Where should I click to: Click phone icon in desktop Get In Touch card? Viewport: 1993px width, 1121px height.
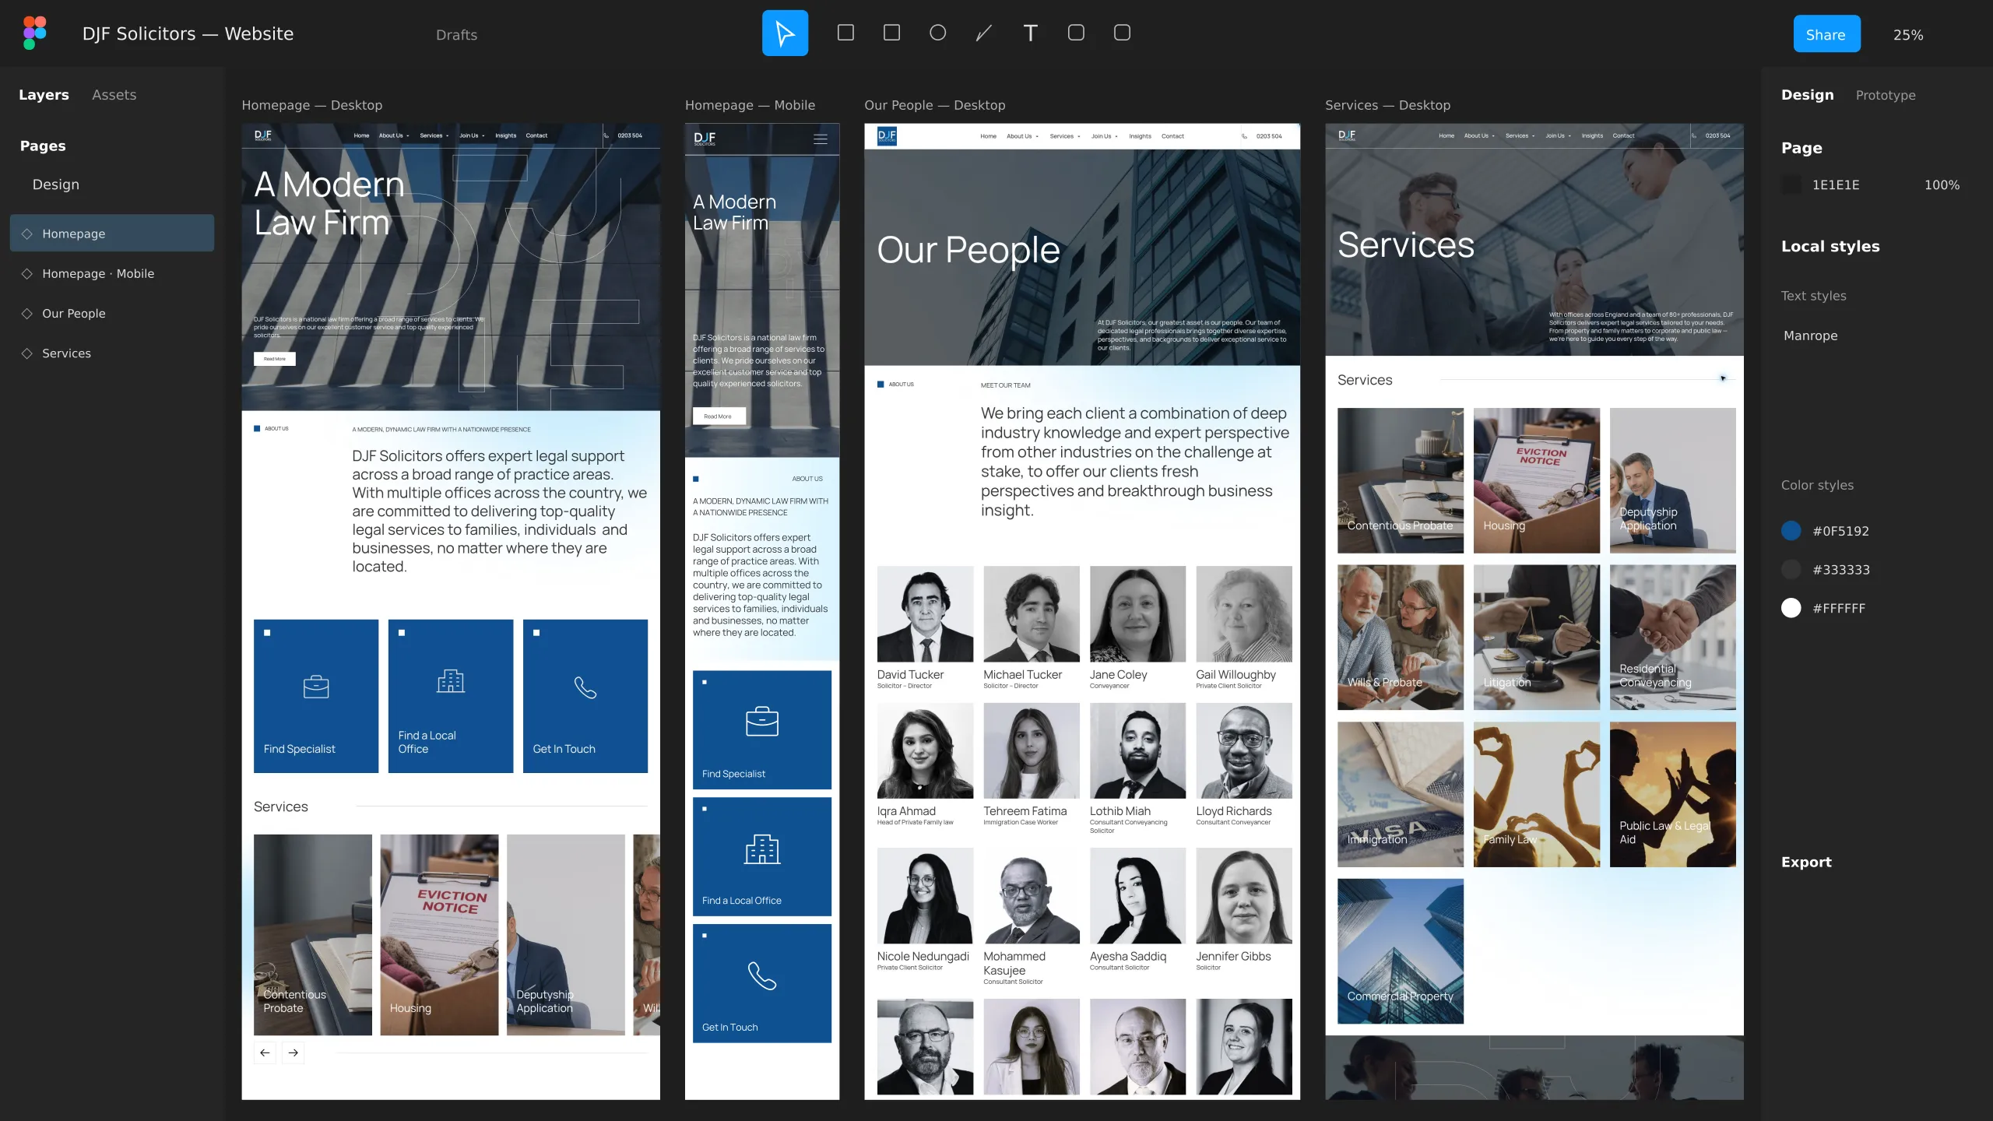(x=585, y=687)
